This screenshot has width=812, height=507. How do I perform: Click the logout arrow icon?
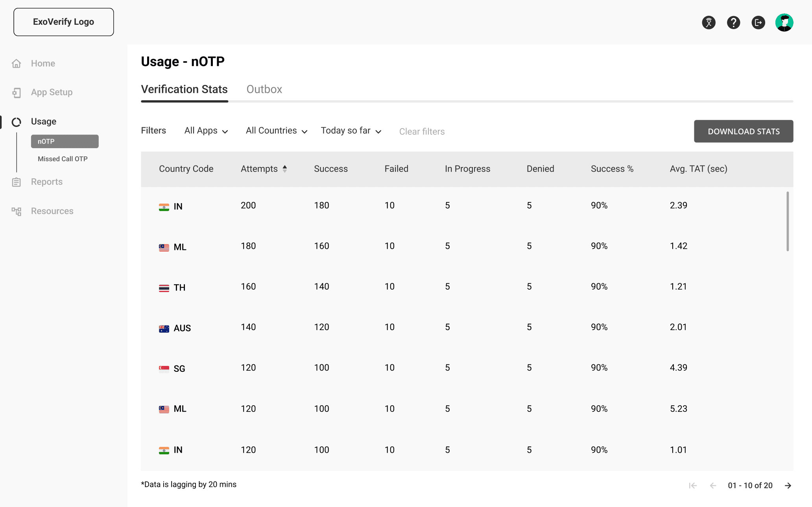click(758, 22)
